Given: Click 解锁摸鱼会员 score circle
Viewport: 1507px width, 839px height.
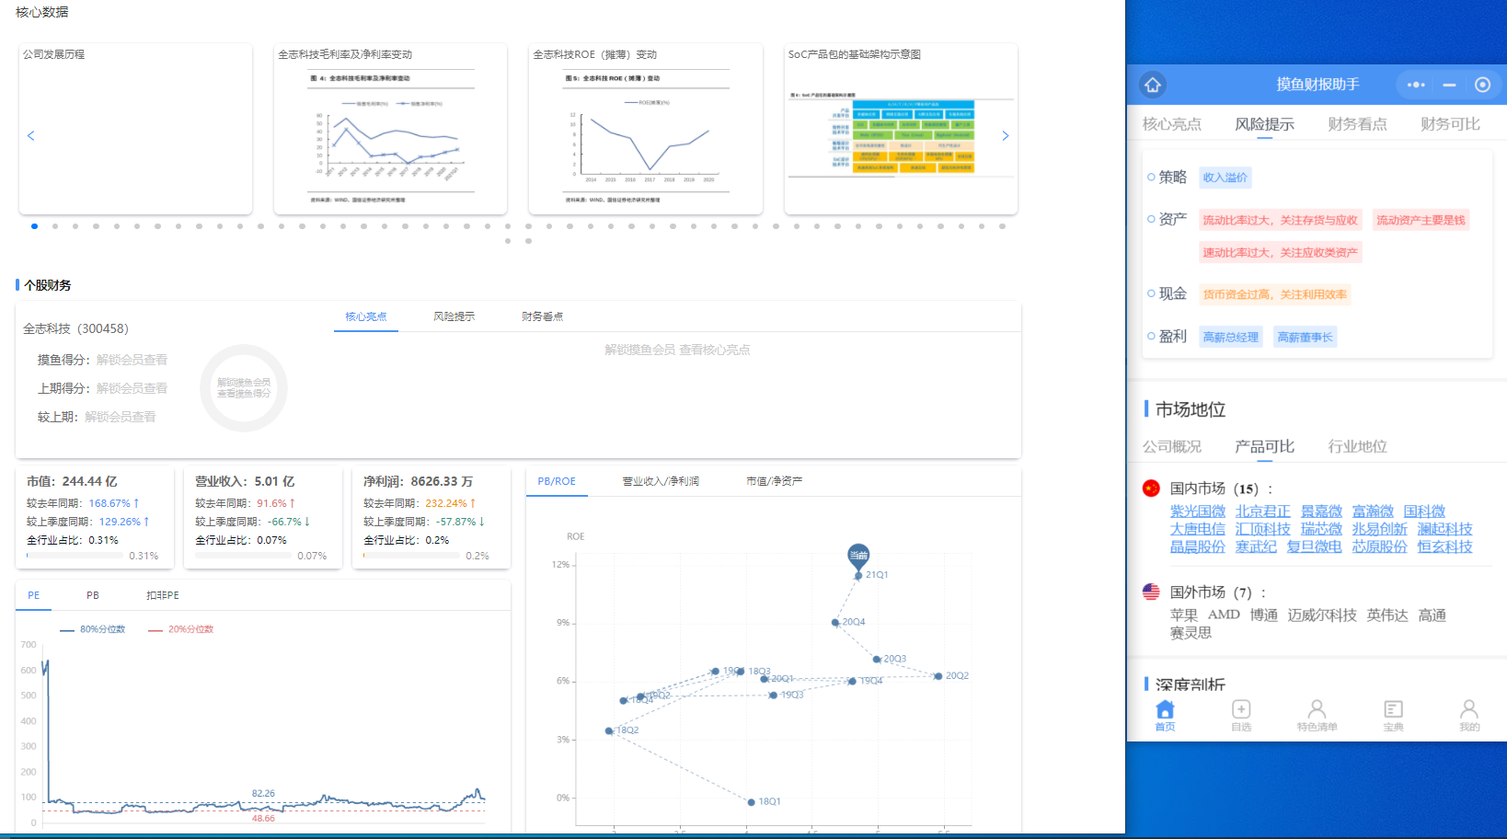Looking at the screenshot, I should (x=244, y=388).
